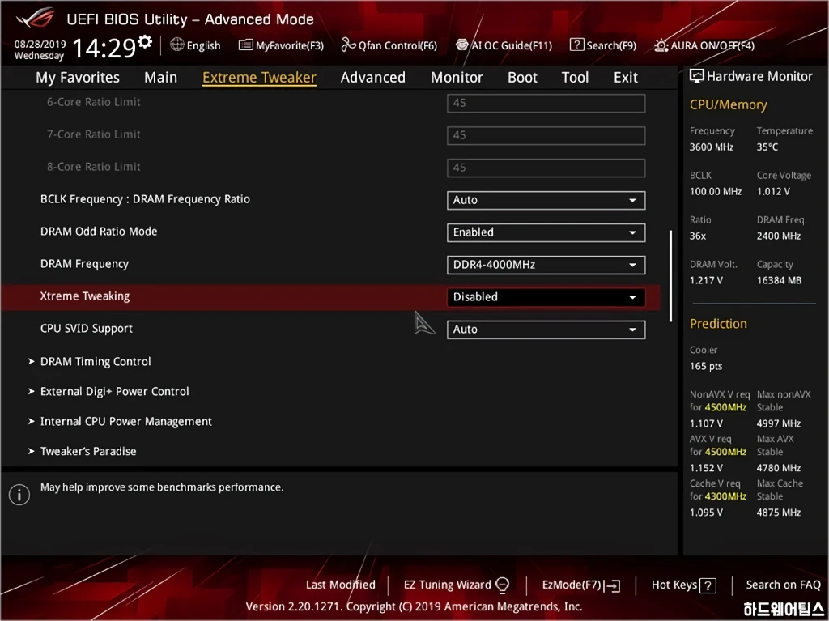This screenshot has height=621, width=829.
Task: Click the Prediction section heading
Action: [x=718, y=324]
